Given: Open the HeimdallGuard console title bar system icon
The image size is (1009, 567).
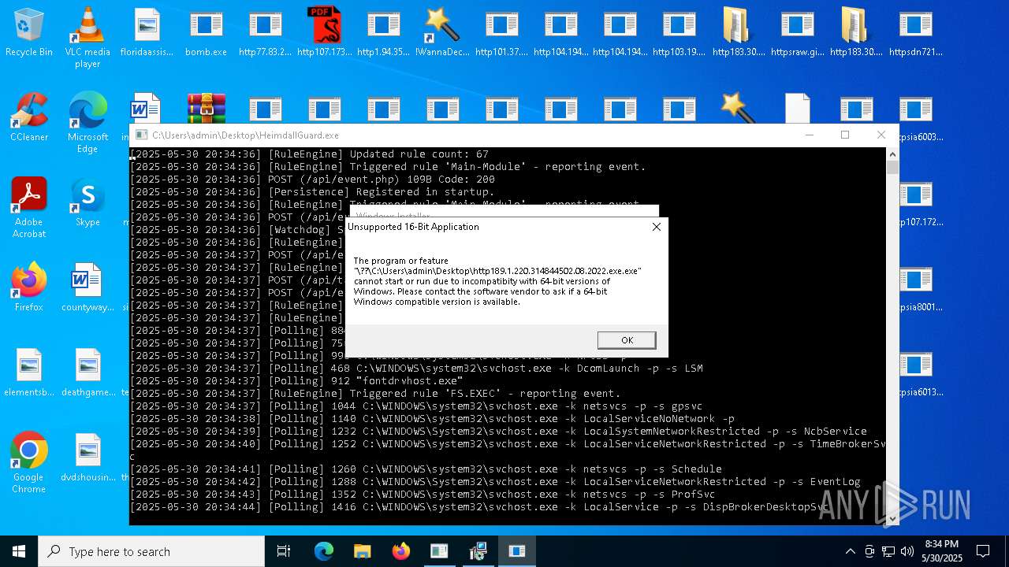Looking at the screenshot, I should (x=141, y=135).
